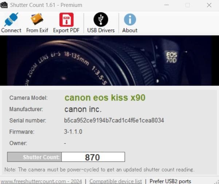The width and height of the screenshot is (219, 184).
Task: Select the camera model text canon eos kiss x90
Action: (105, 98)
